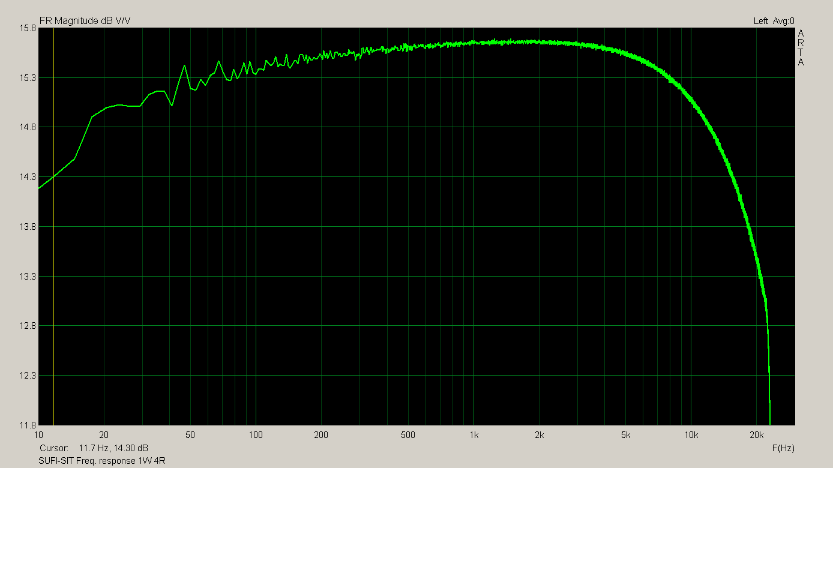Click the 200 frequency axis label
Screen dimensions: 833x576
pyautogui.click(x=321, y=435)
